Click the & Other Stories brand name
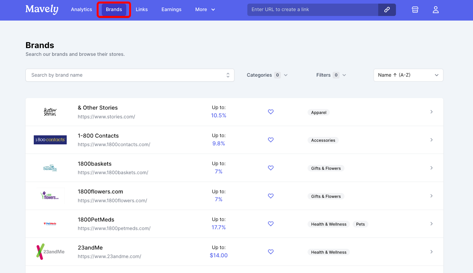 coord(98,108)
